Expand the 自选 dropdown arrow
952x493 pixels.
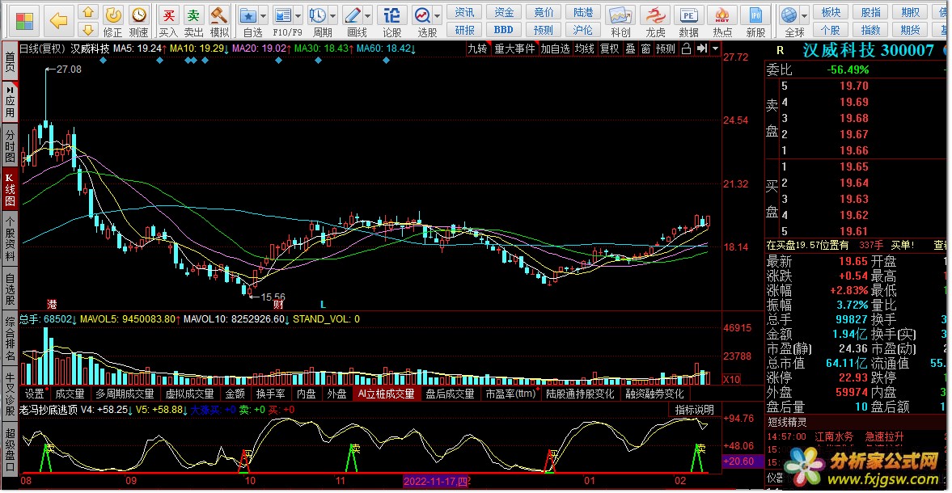click(x=264, y=16)
